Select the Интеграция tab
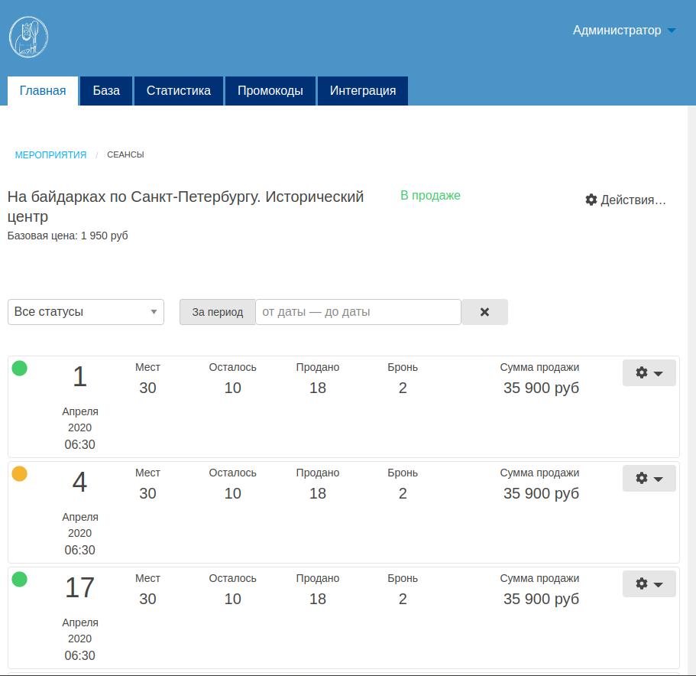 pyautogui.click(x=363, y=91)
